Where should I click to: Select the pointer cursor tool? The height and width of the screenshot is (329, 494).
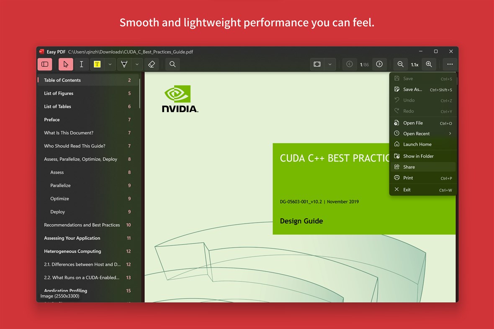[66, 64]
